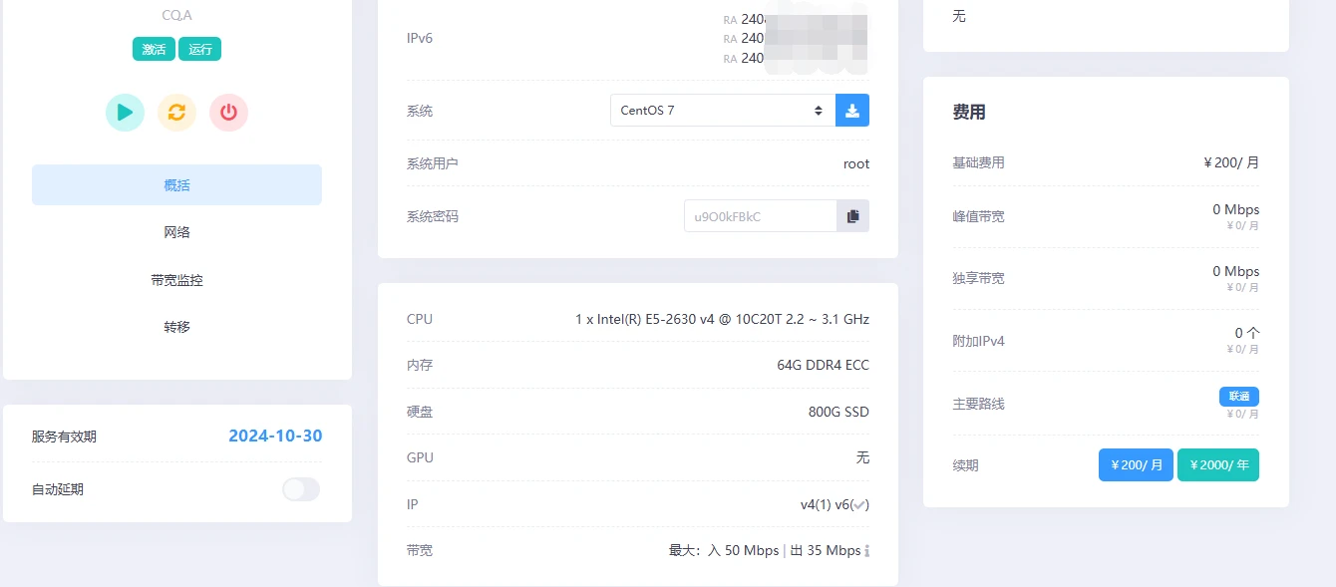Click the green start server icon
The width and height of the screenshot is (1336, 587).
coord(125,113)
